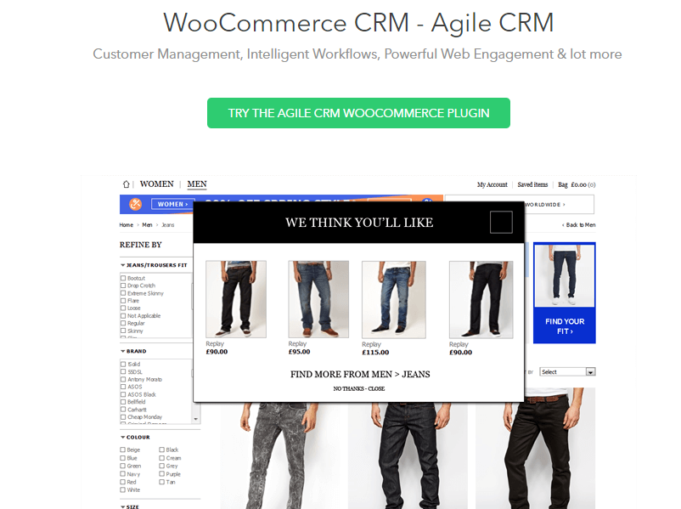Collapse the Brand filter section
Viewport: 681px width, 509px height.
(123, 351)
